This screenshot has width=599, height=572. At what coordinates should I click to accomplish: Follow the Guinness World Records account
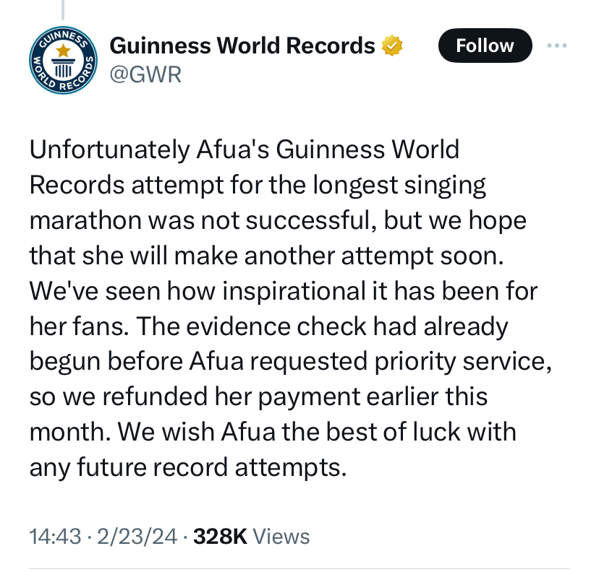[x=485, y=45]
